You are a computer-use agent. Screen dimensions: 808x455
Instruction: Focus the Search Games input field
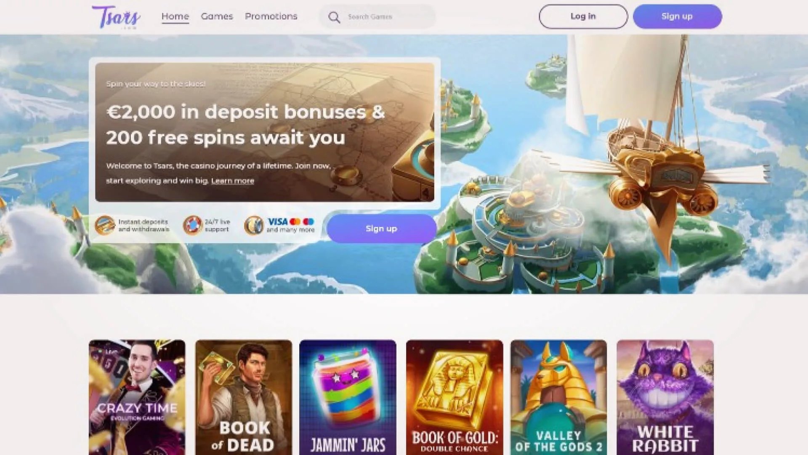click(377, 17)
